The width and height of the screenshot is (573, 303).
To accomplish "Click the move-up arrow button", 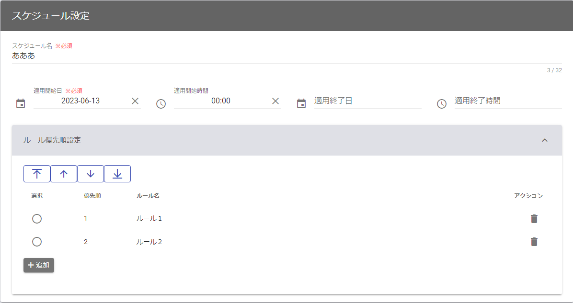I will (x=64, y=174).
